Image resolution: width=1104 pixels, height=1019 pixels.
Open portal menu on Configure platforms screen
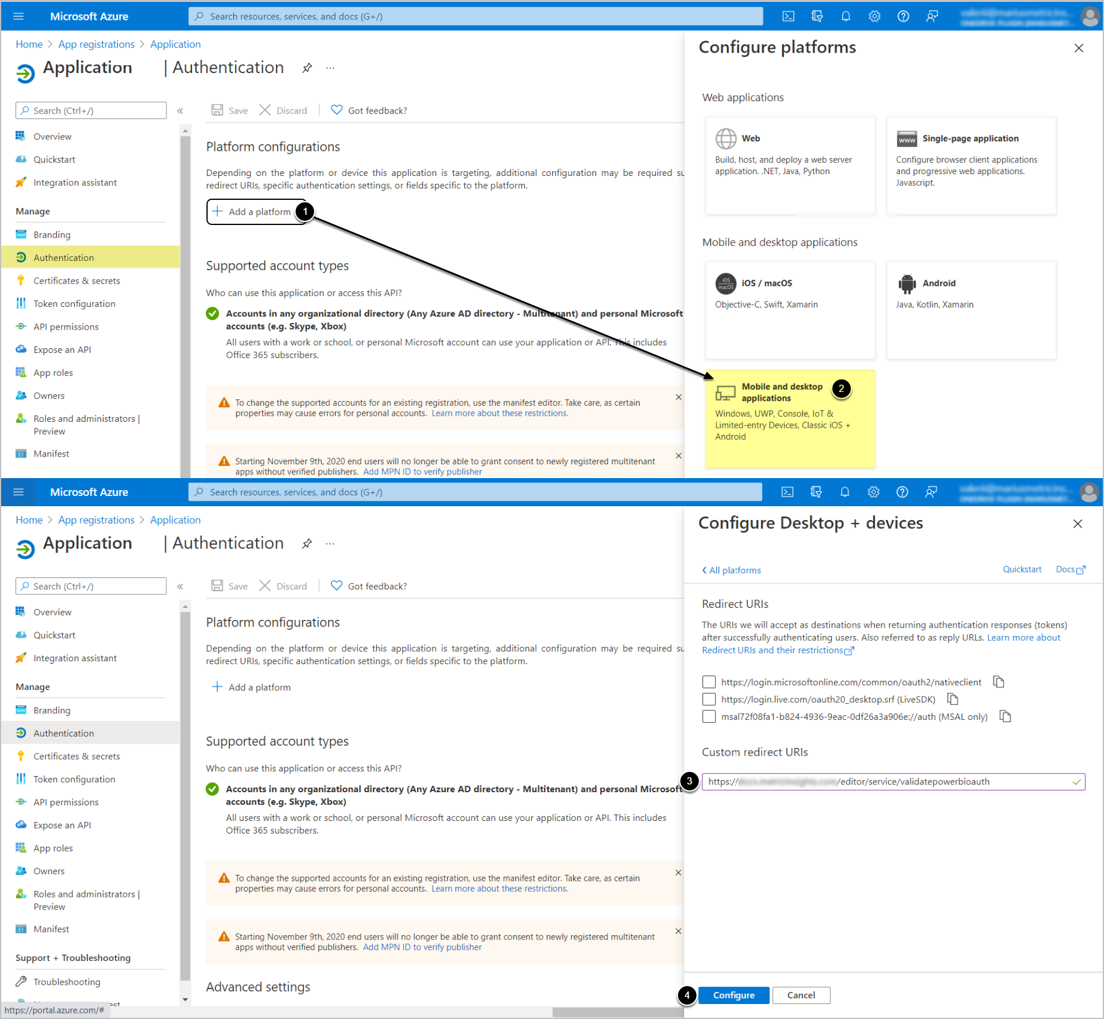pyautogui.click(x=19, y=16)
